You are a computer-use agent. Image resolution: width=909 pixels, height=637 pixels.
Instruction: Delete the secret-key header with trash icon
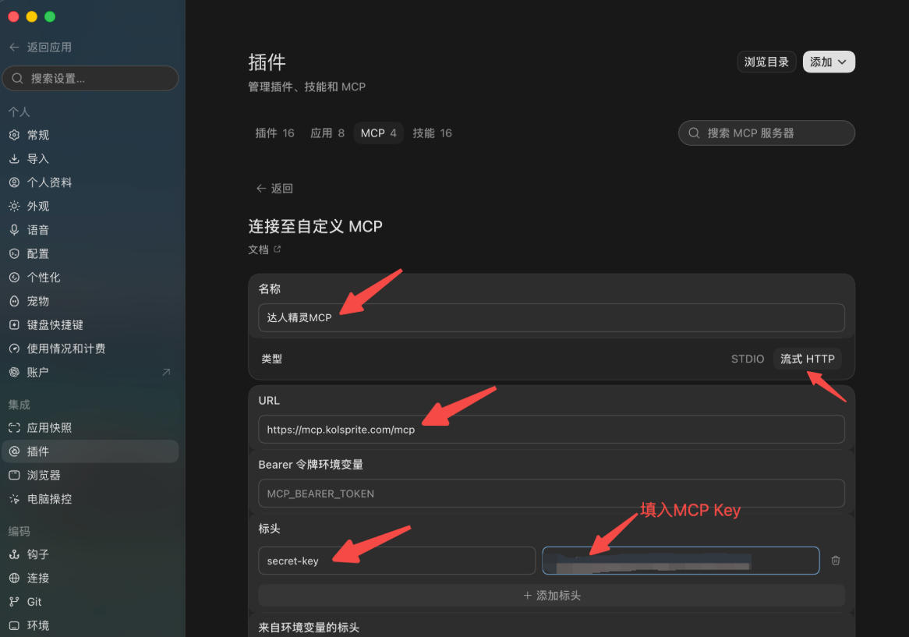pyautogui.click(x=836, y=561)
